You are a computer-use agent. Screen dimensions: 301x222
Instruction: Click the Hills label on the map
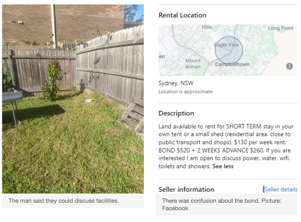pyautogui.click(x=207, y=27)
